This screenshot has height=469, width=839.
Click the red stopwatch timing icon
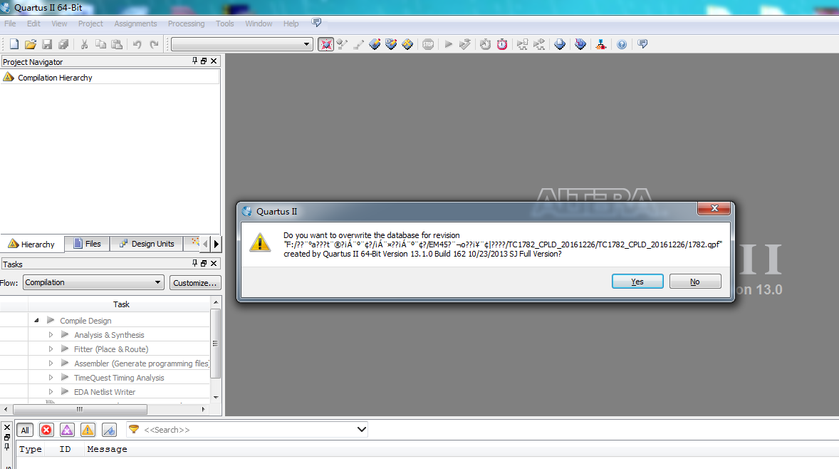[x=502, y=44]
